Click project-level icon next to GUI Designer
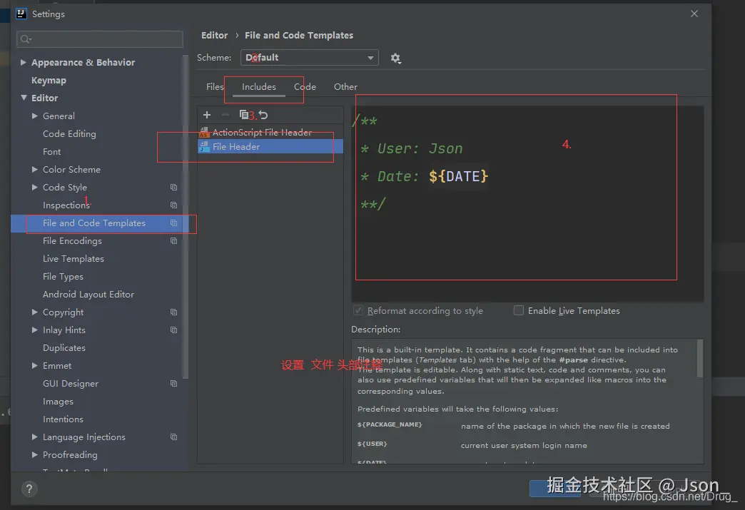The width and height of the screenshot is (745, 510). (x=174, y=383)
